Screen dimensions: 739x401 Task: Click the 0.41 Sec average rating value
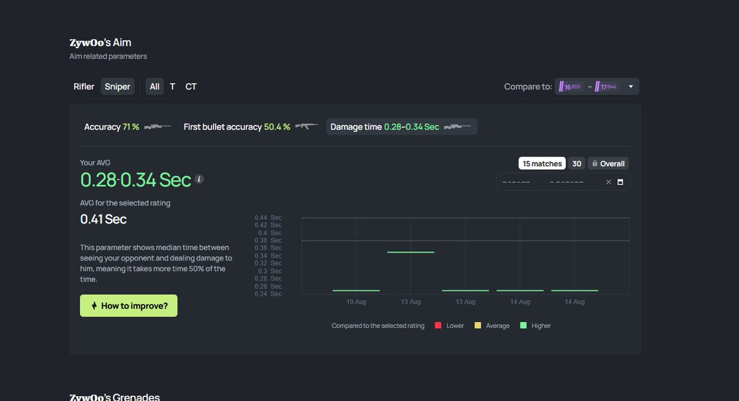pyautogui.click(x=103, y=219)
